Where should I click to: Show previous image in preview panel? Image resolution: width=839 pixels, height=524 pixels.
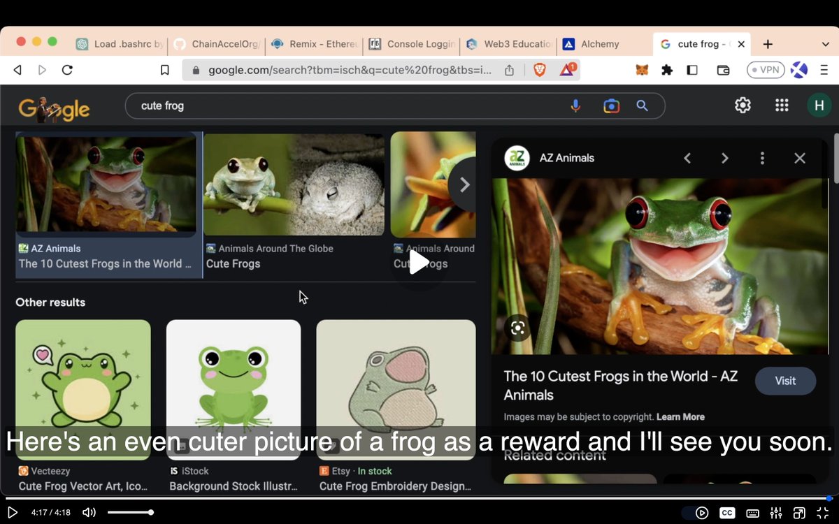click(x=687, y=158)
